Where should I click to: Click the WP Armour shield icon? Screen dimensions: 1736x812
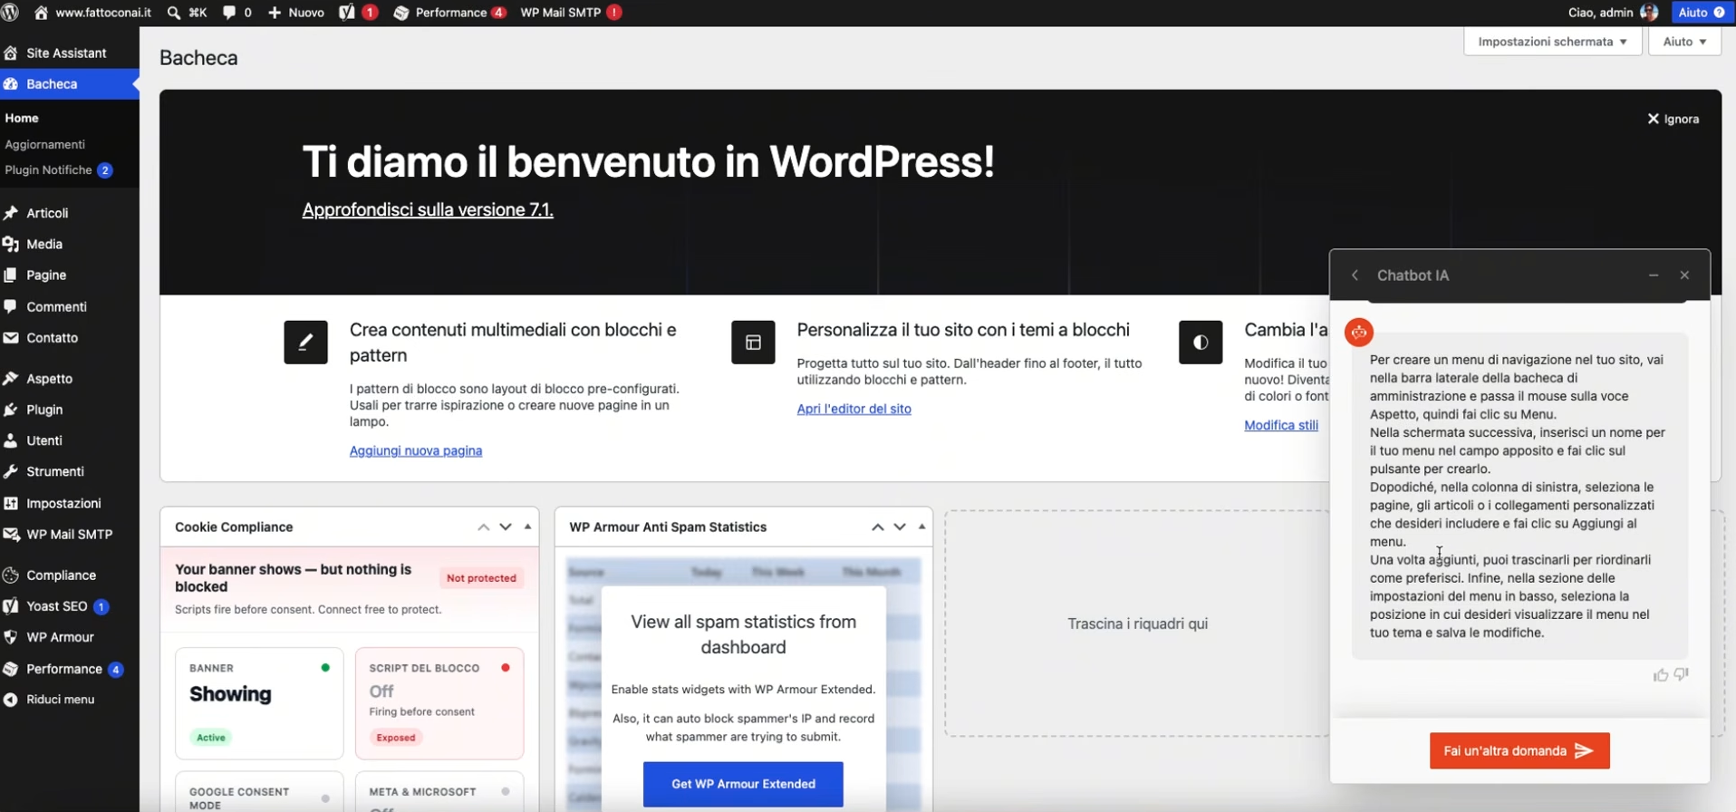click(x=11, y=637)
